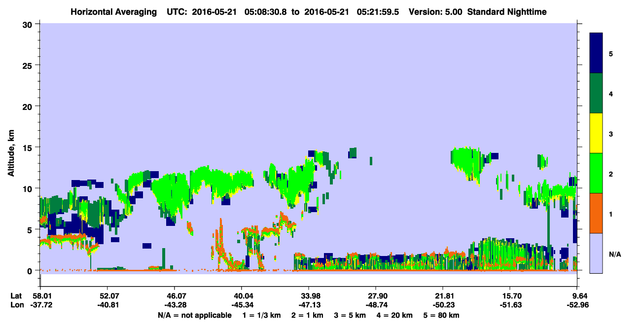Image resolution: width=641 pixels, height=329 pixels.
Task: Click the dark green level 4 colorbar segment
Action: point(596,93)
